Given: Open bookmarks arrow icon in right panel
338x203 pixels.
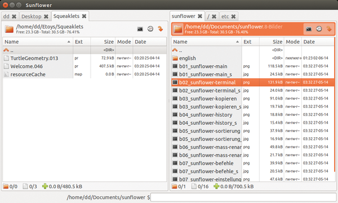Looking at the screenshot, I should (329, 29).
